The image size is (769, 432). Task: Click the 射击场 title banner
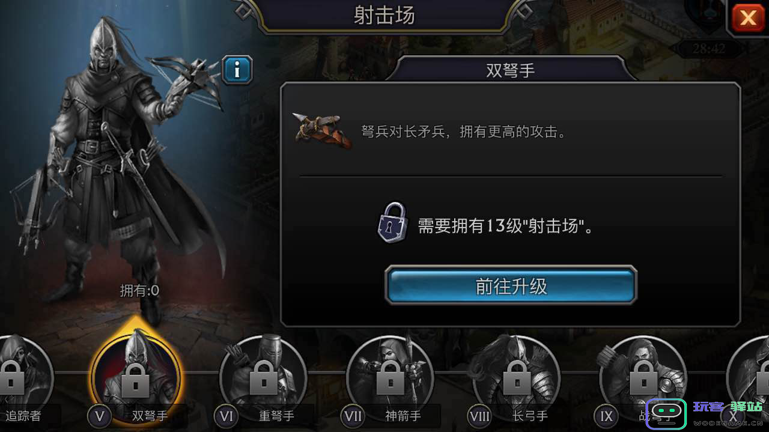point(384,15)
